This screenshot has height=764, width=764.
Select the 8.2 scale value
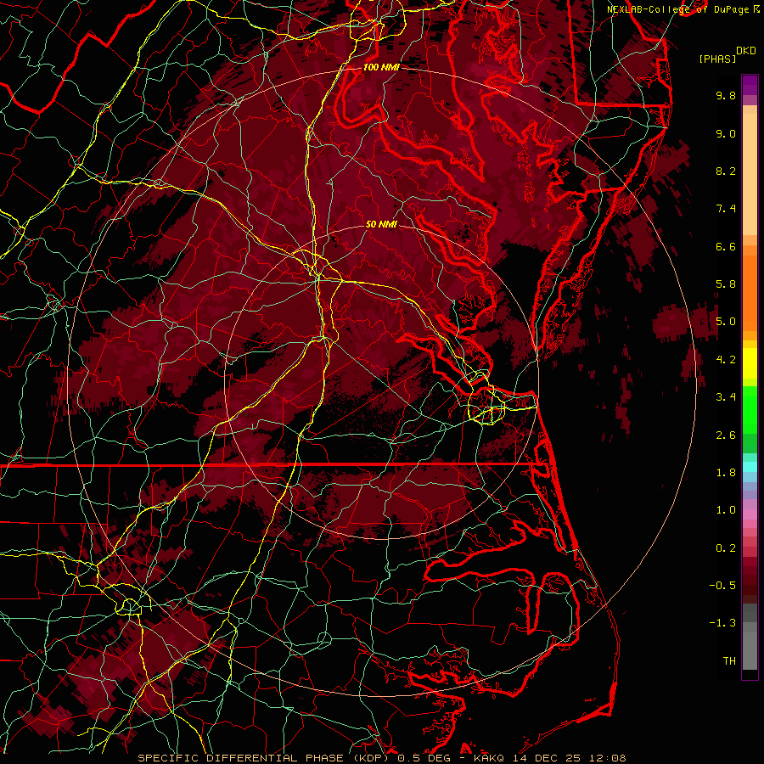tap(726, 171)
